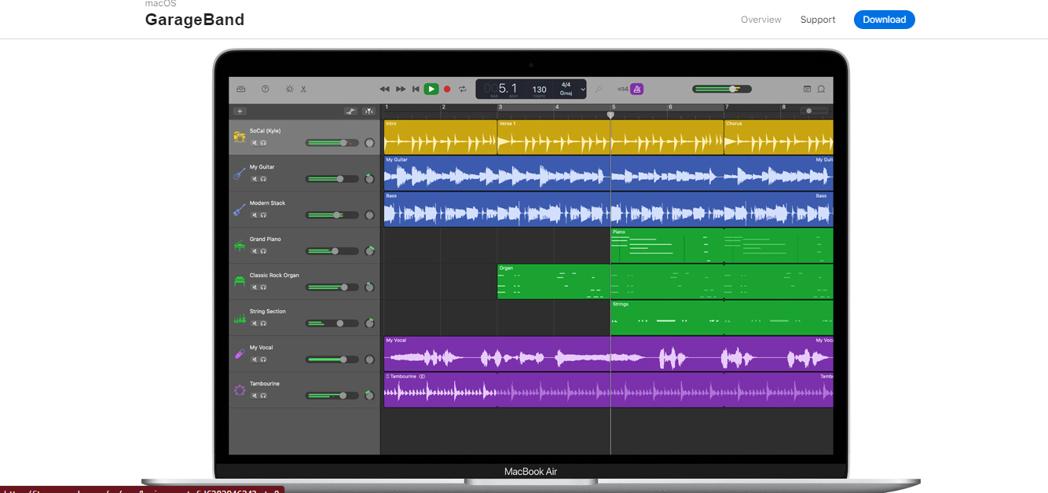Click the Grand Piano pan knob
1048x493 pixels.
click(369, 251)
